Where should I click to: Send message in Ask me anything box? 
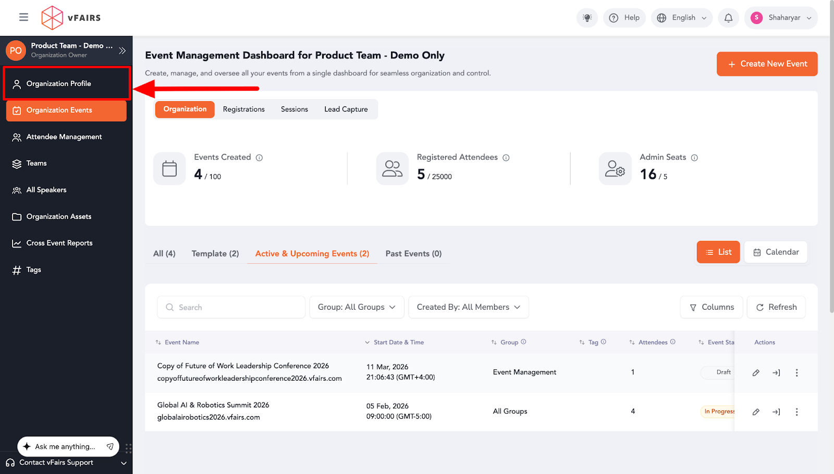[110, 446]
